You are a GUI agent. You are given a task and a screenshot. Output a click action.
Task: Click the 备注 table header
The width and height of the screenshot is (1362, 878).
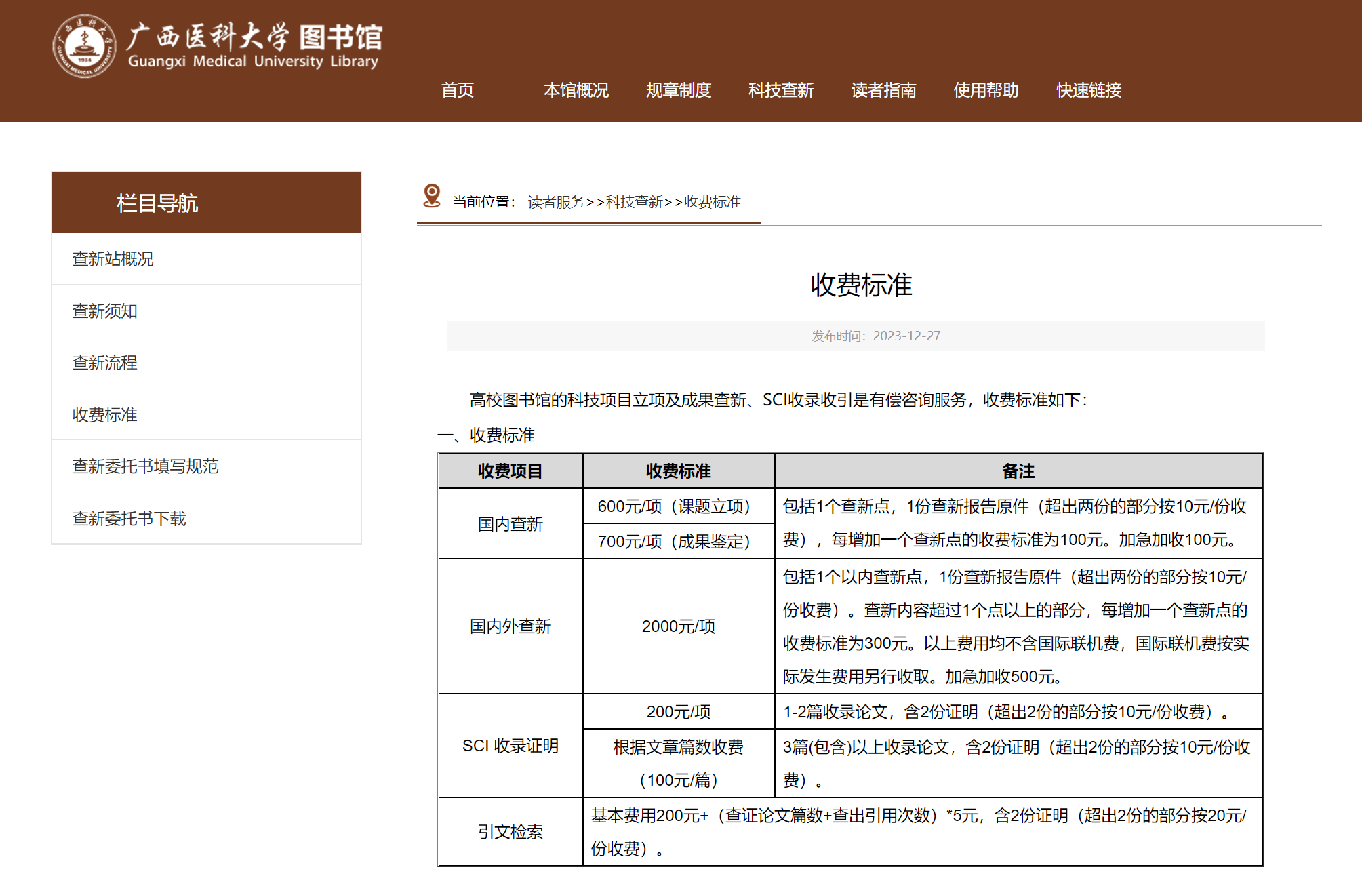click(x=1018, y=471)
